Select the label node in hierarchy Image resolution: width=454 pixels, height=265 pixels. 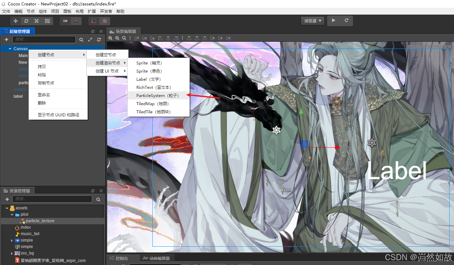[18, 96]
